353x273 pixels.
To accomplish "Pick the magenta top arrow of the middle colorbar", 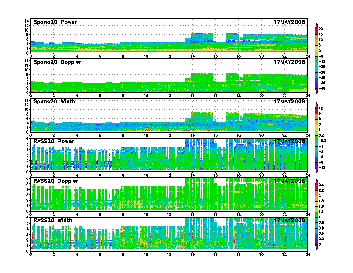I will [317, 105].
